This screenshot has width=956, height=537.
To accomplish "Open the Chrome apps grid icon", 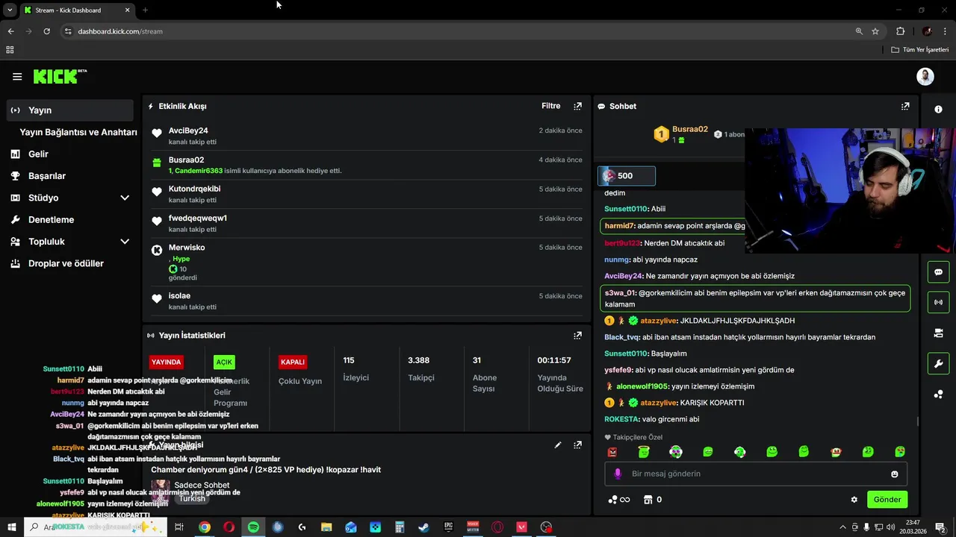I will tap(10, 50).
